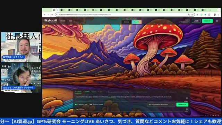The height and width of the screenshot is (125, 222).
Task: Go back in the browser
Action: pyautogui.click(x=45, y=15)
